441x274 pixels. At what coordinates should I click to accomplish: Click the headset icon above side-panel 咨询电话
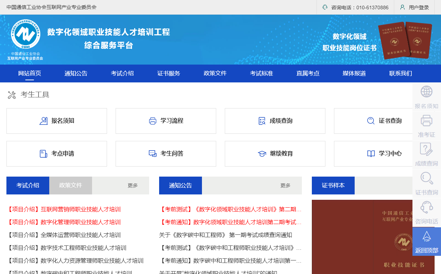click(x=426, y=207)
